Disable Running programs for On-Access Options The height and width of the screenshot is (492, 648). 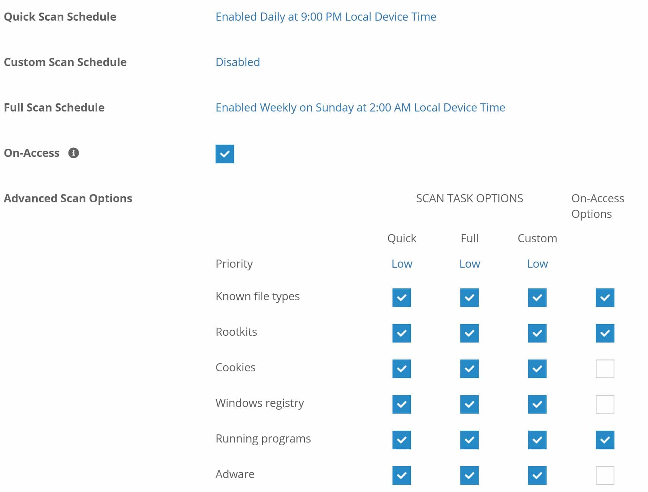(605, 440)
